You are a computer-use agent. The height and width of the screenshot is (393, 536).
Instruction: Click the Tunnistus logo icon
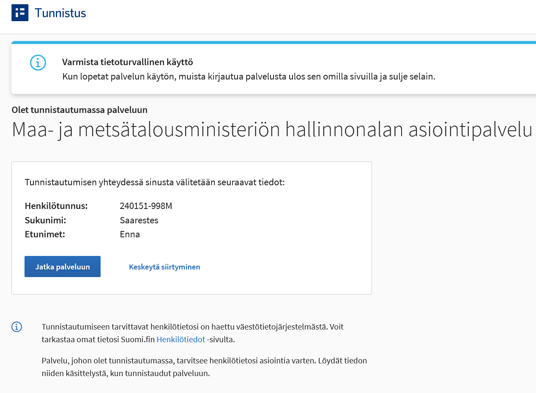point(20,12)
